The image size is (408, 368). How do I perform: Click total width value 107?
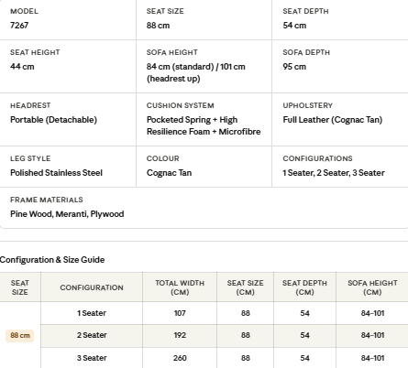coord(180,313)
